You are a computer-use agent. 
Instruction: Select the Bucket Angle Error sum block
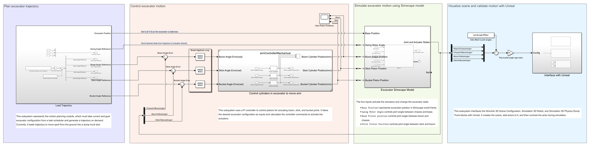pyautogui.click(x=182, y=84)
